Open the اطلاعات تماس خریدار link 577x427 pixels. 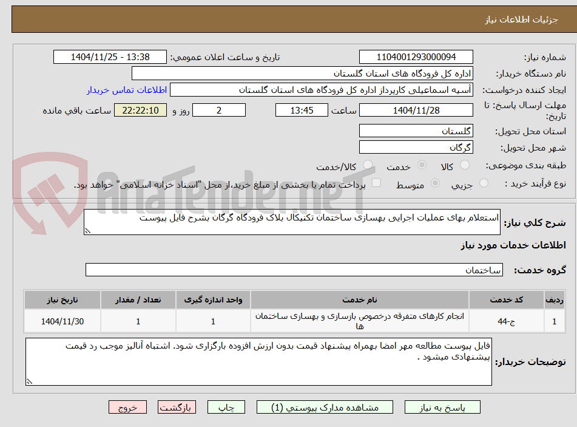[127, 90]
